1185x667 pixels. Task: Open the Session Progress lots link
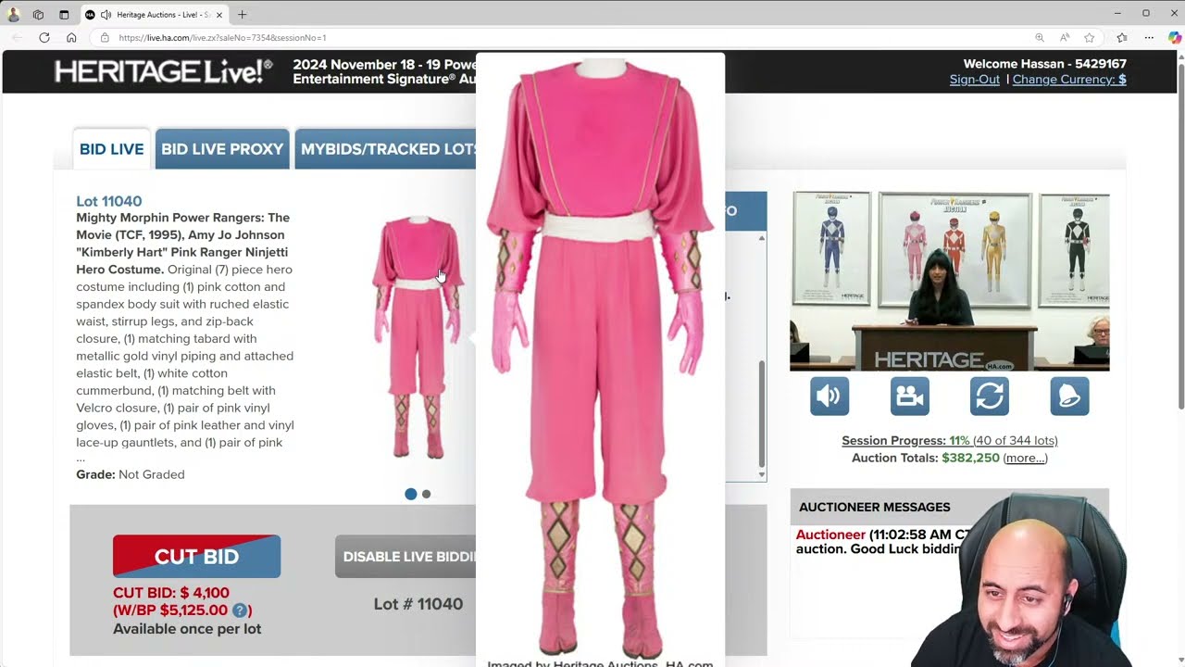click(x=950, y=441)
